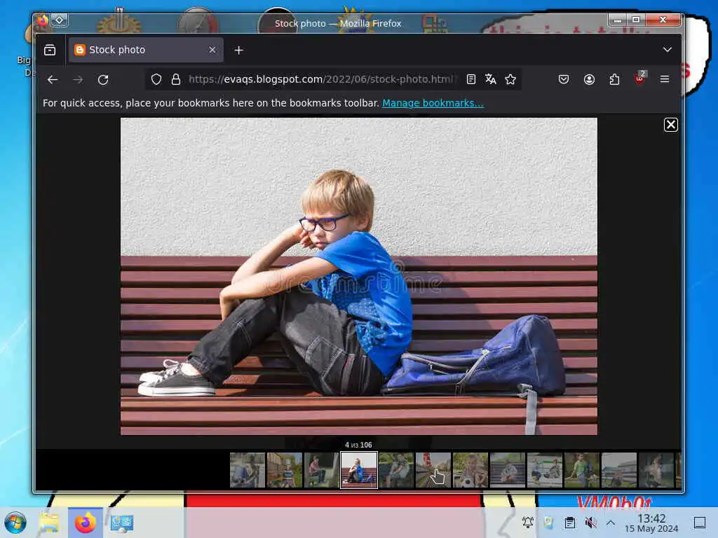Select the Stock photo tab
This screenshot has height=538, width=718.
146,50
